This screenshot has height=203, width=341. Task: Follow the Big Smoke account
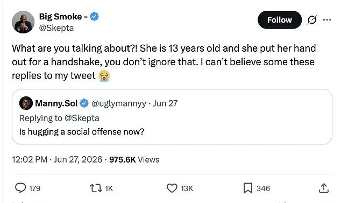[280, 20]
